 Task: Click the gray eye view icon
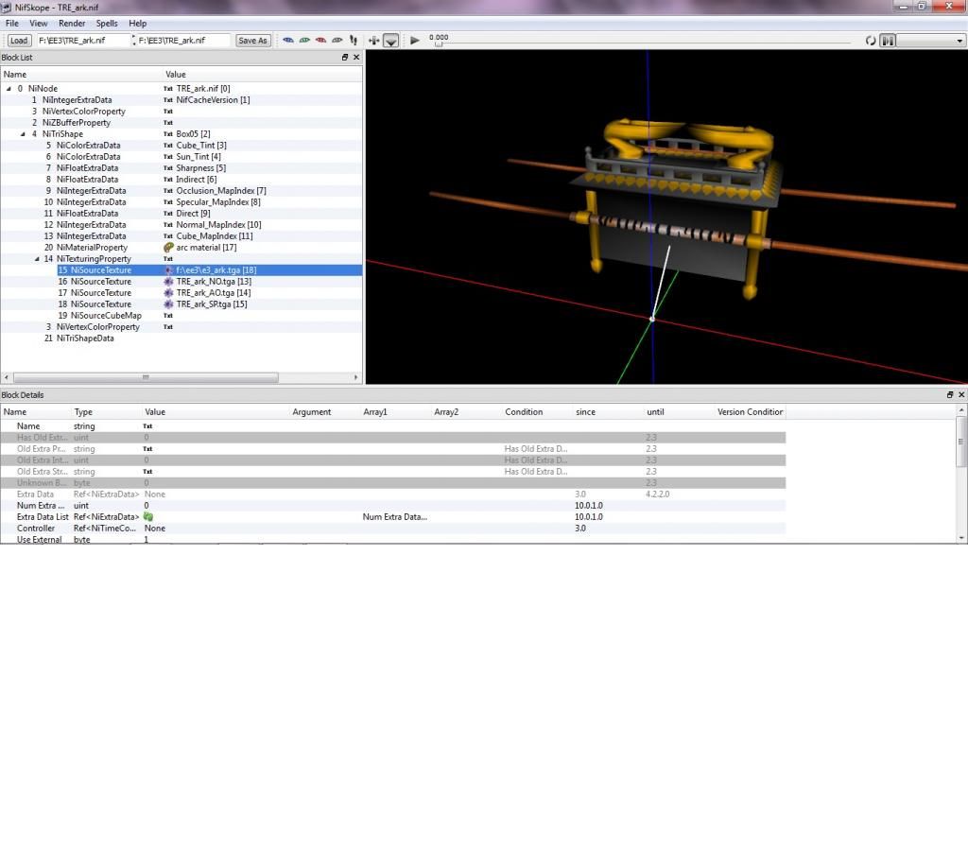coord(337,41)
